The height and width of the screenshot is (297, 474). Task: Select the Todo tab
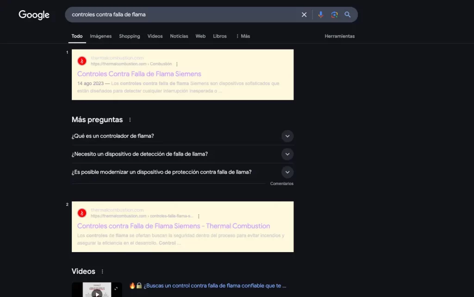point(77,36)
